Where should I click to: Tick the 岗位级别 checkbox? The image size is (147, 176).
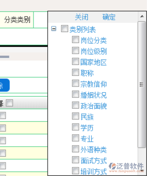[75, 50]
